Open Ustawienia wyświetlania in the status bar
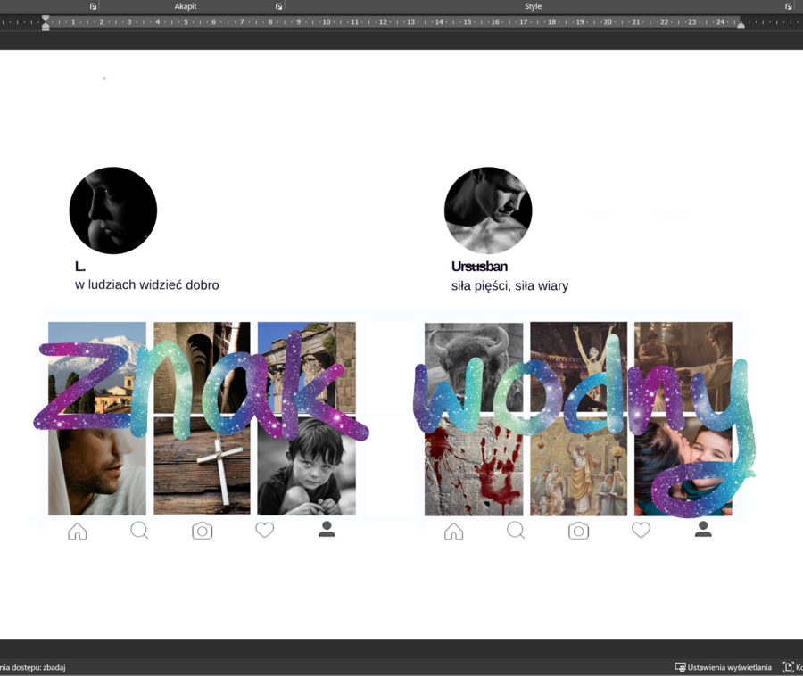Screen dimensions: 803x676 [x=724, y=666]
